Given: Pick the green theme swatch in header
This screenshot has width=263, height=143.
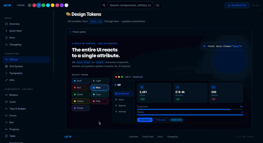Looking at the screenshot, I should tap(43, 5).
